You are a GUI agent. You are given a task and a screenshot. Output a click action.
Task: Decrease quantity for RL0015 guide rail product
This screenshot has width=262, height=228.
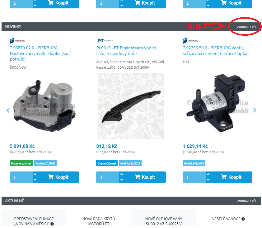pyautogui.click(x=122, y=180)
